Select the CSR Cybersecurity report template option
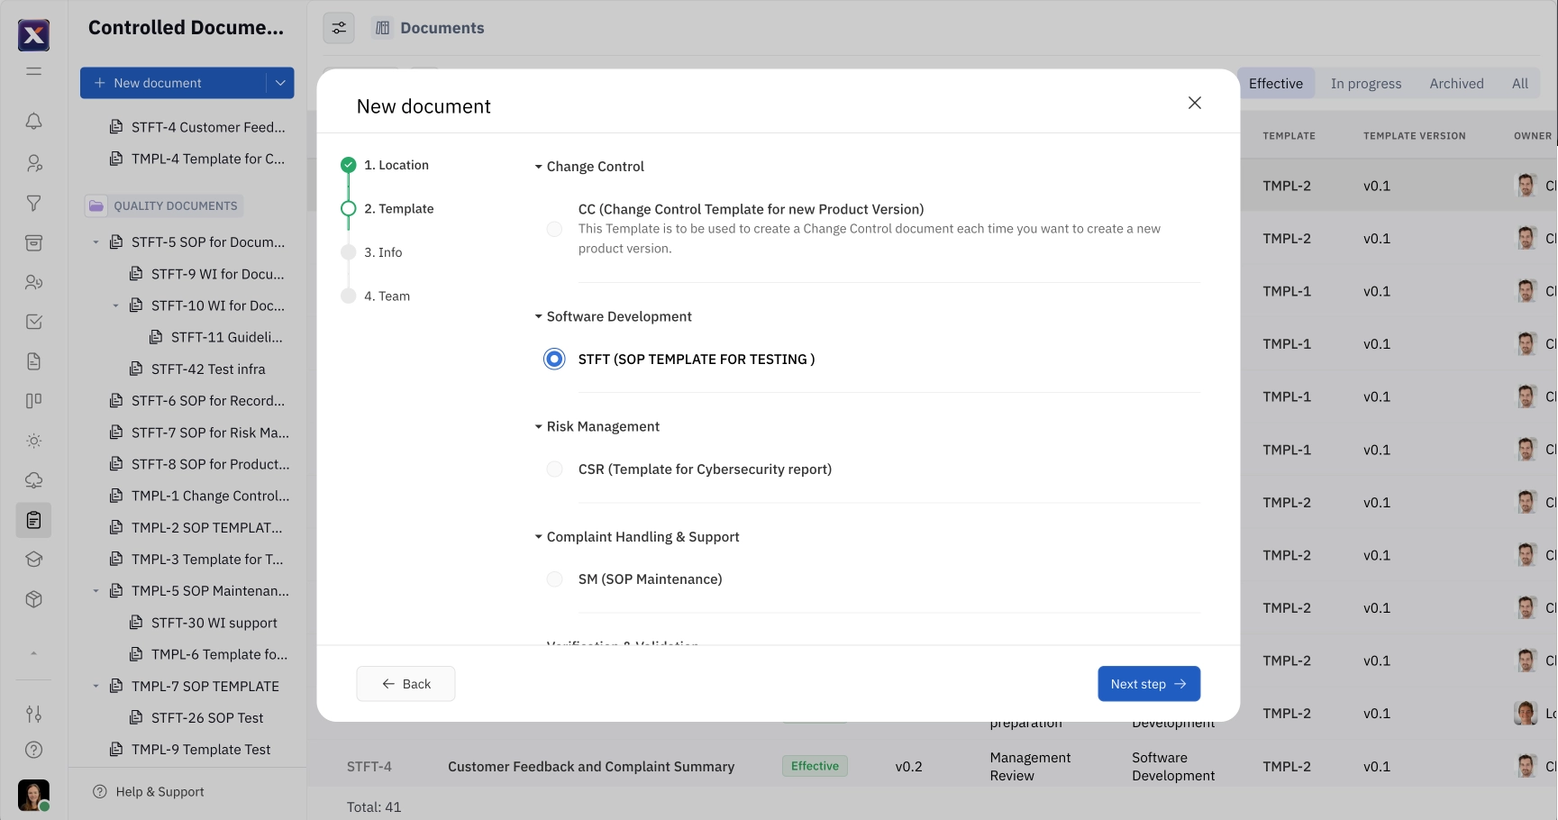Viewport: 1558px width, 820px height. tap(554, 469)
